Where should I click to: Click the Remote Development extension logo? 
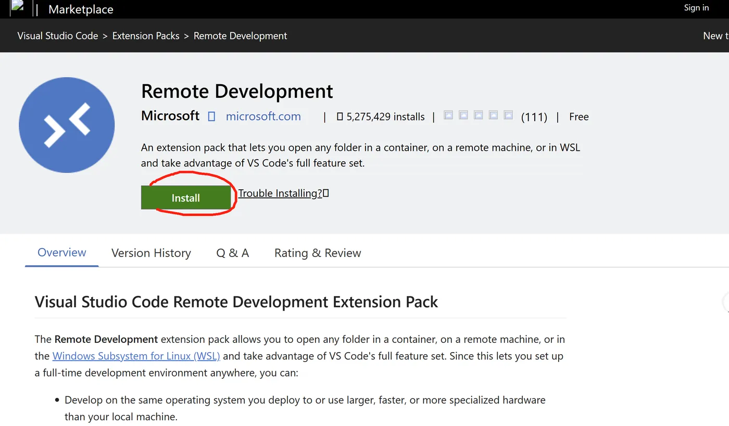(x=67, y=125)
